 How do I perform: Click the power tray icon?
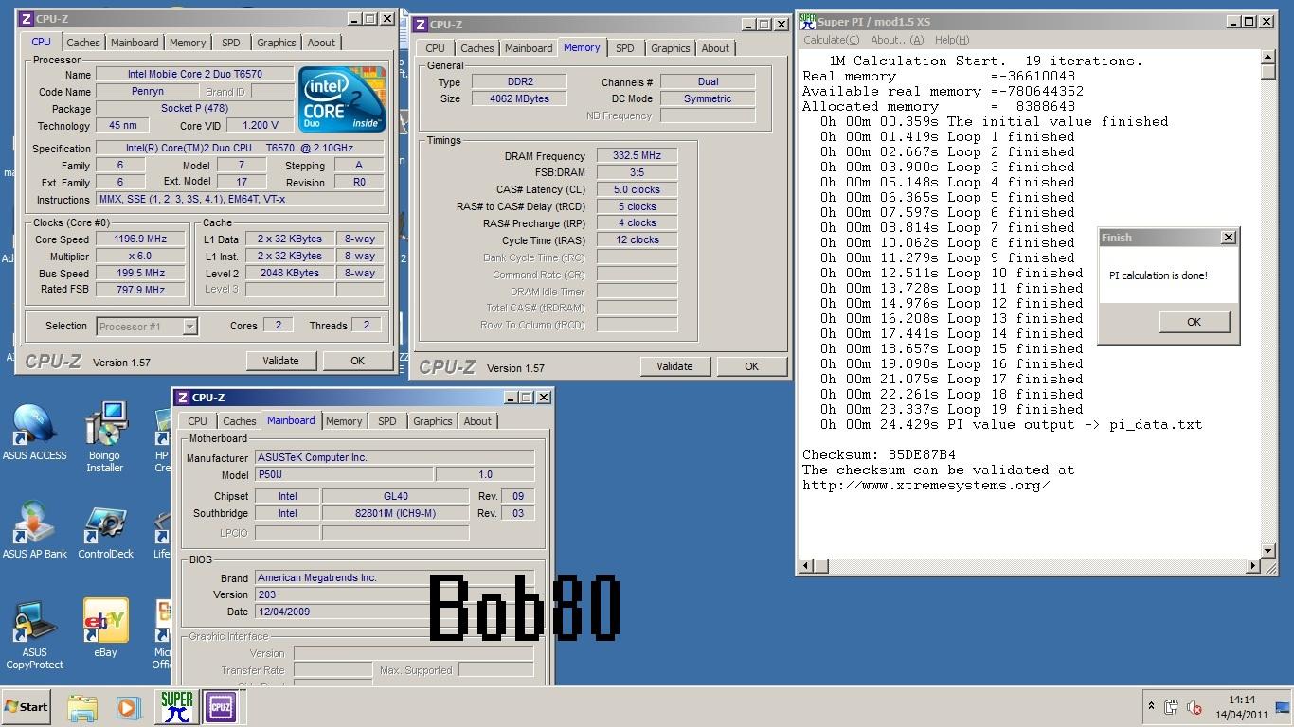[x=1172, y=707]
